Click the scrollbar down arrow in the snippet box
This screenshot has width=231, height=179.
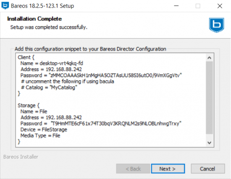pos(209,143)
